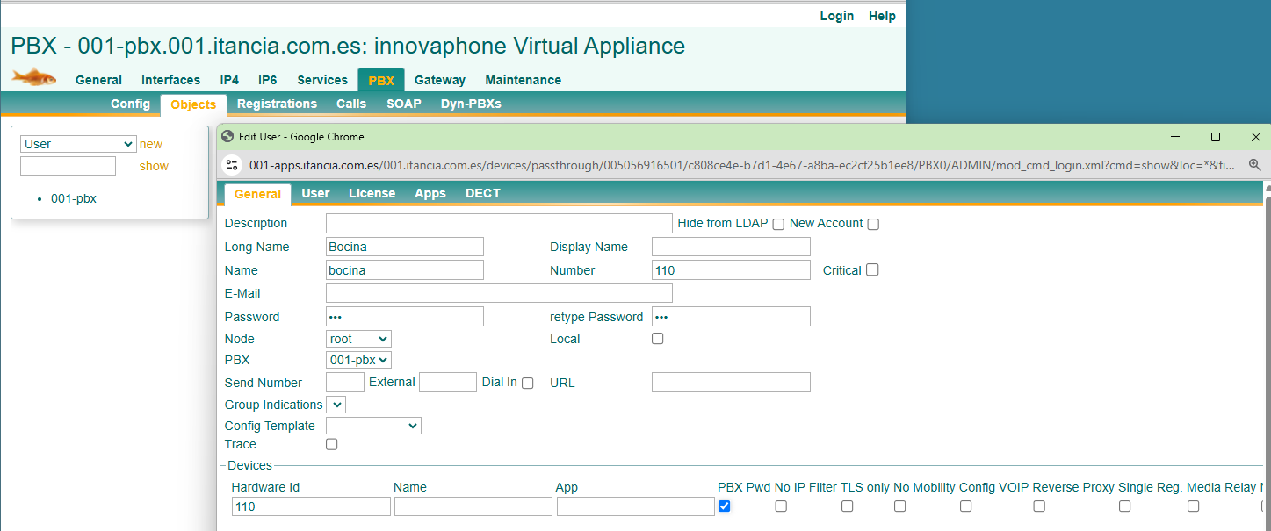
Task: Click the retype Password field
Action: tap(731, 316)
